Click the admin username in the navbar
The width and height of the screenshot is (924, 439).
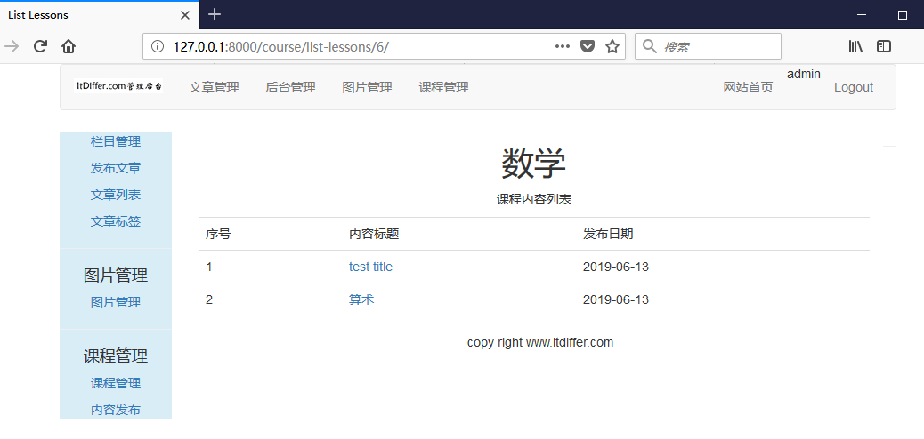click(804, 74)
